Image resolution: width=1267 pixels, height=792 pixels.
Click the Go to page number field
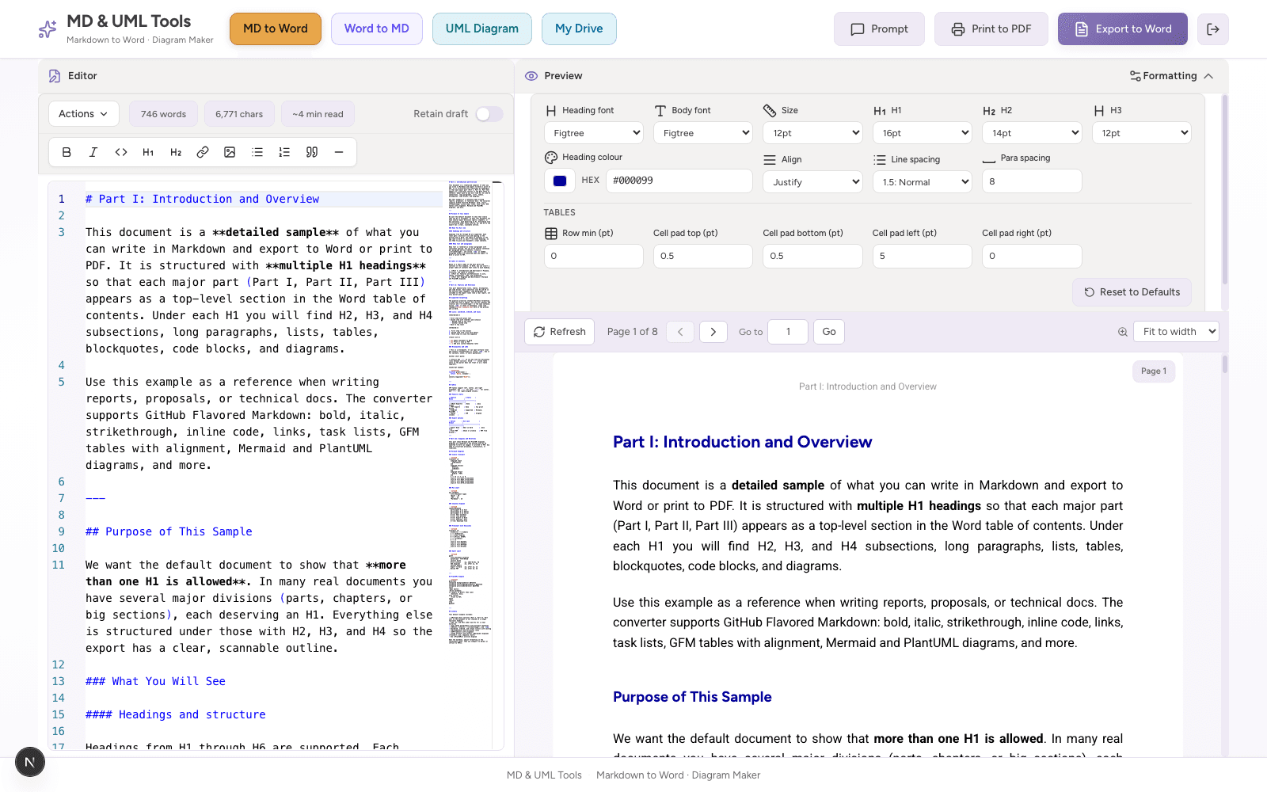(x=788, y=332)
